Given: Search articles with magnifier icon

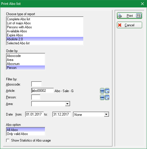Looking at the screenshot, I should tap(107, 91).
